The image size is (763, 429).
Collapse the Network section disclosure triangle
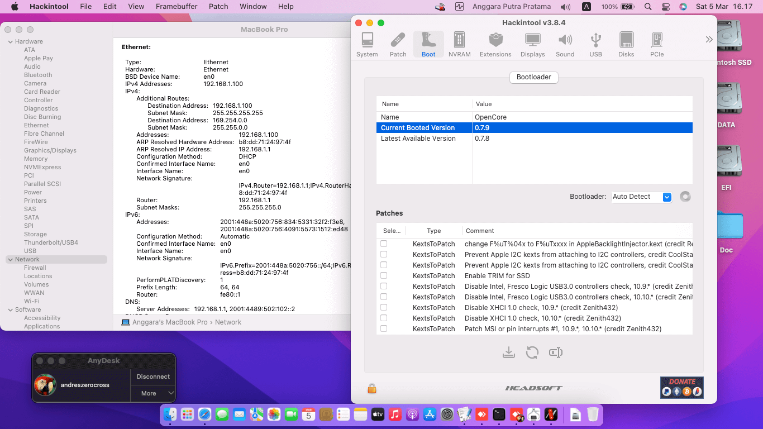(x=10, y=259)
